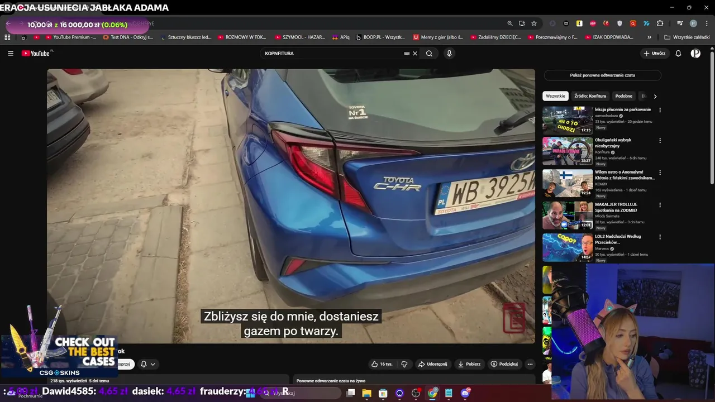
Task: Open the YouTube account avatar menu
Action: pos(695,54)
